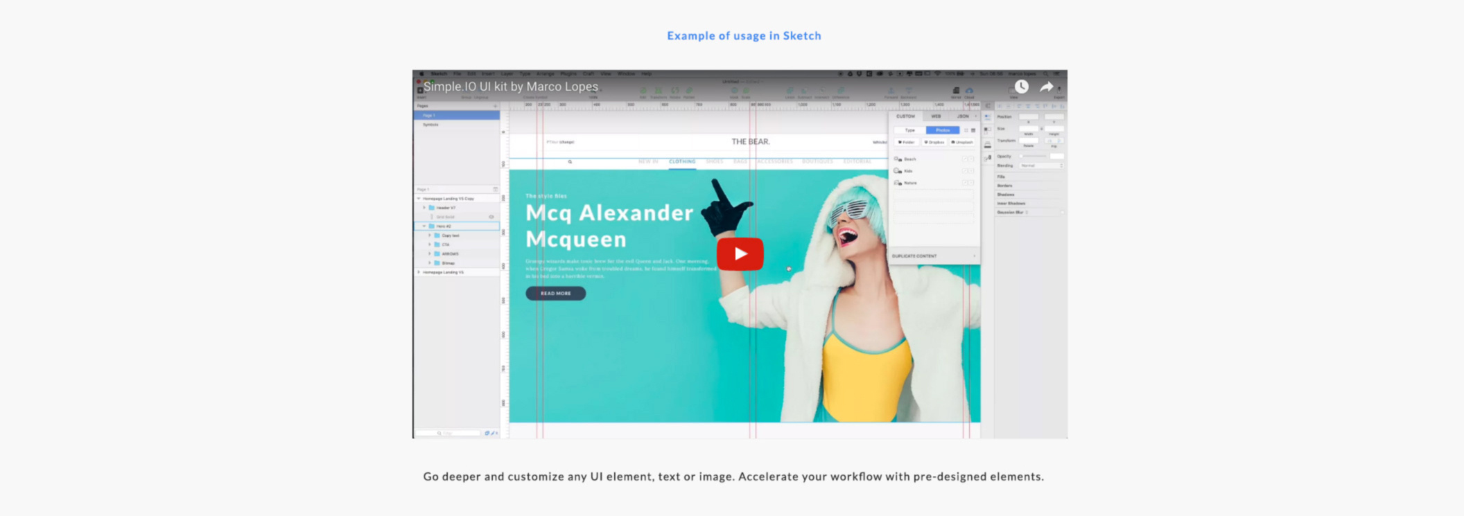The height and width of the screenshot is (516, 1464).
Task: Collapse the Hero #2 layer group
Action: (x=424, y=226)
